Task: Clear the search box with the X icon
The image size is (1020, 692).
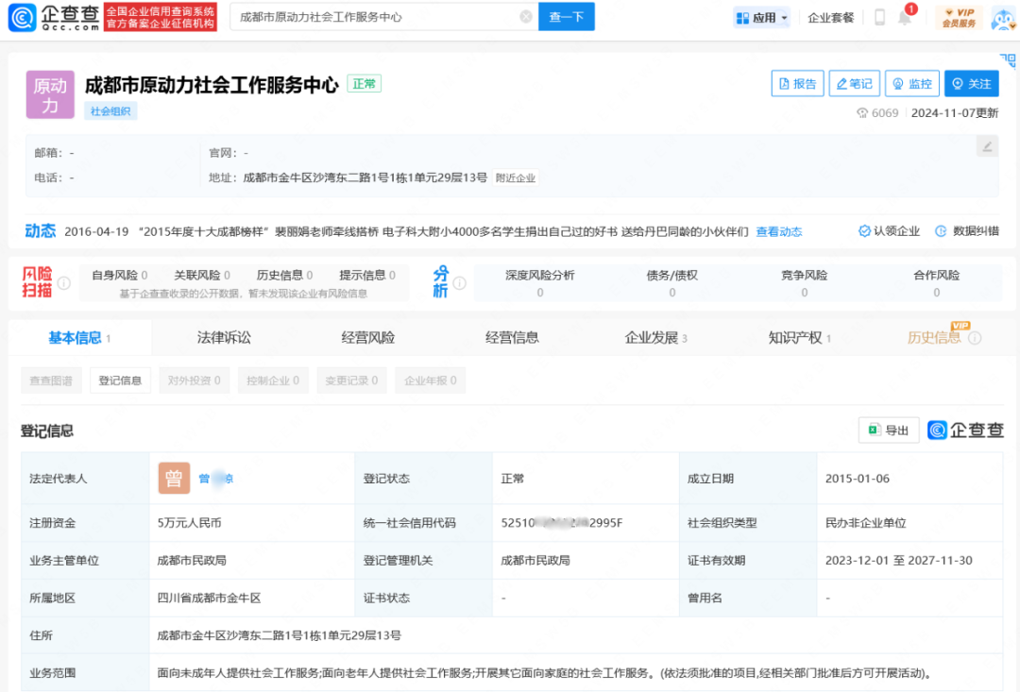Action: tap(526, 17)
